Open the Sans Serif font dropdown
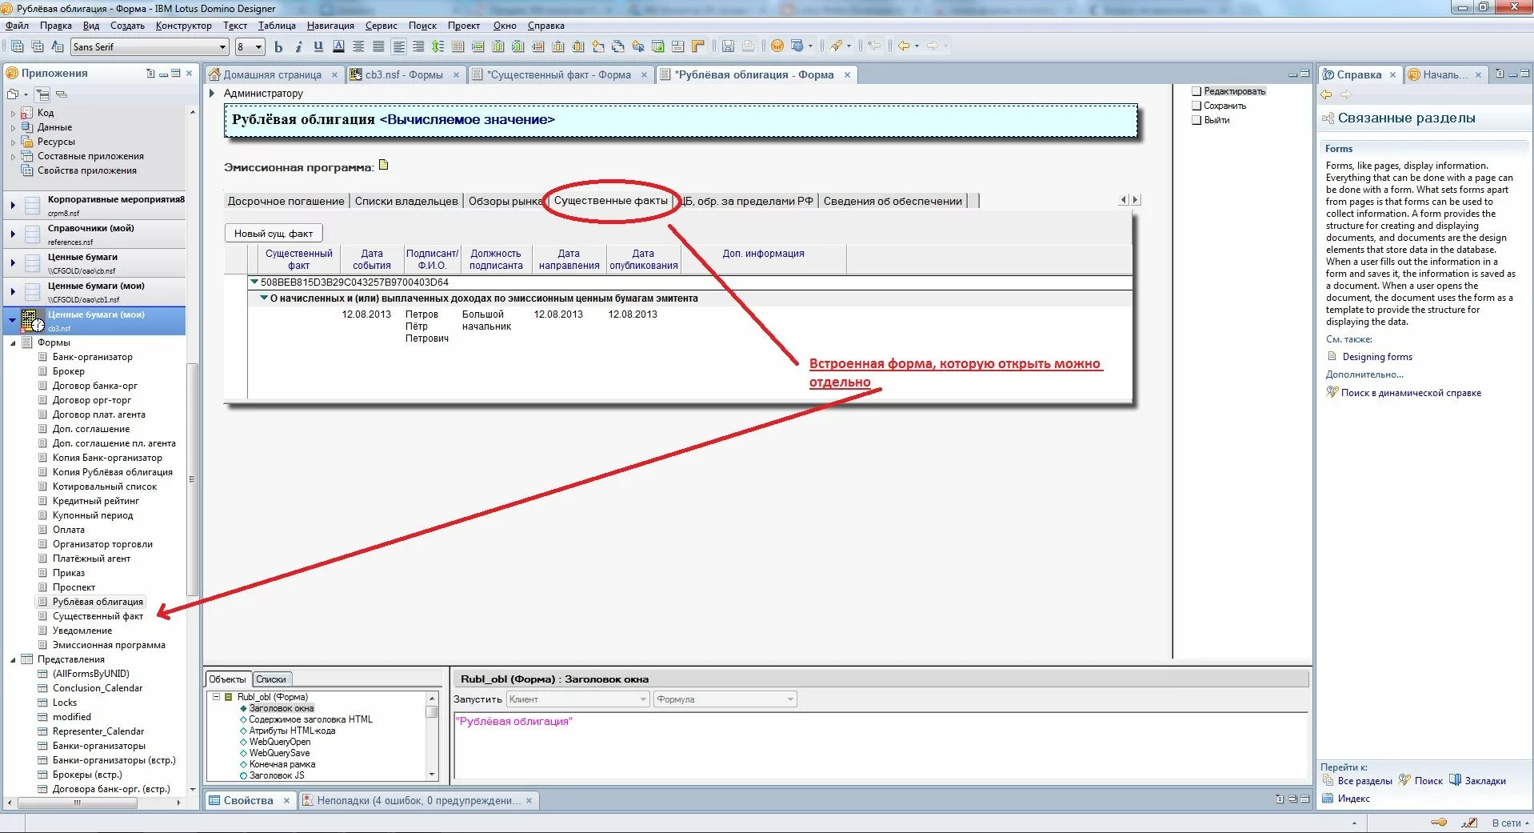Viewport: 1534px width, 833px height. click(x=223, y=47)
